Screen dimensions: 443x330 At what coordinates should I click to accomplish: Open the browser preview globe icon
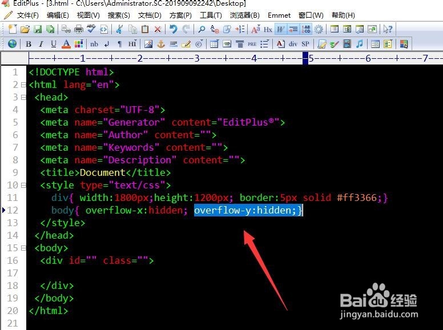pyautogui.click(x=12, y=44)
